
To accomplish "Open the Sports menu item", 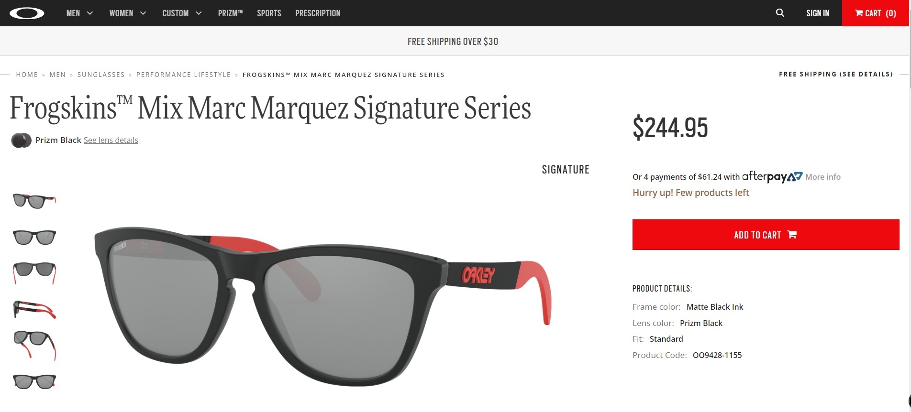I will pos(269,13).
